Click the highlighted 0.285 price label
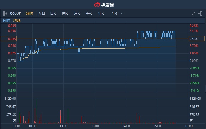Screen dimensions: 206x129 [9, 39]
